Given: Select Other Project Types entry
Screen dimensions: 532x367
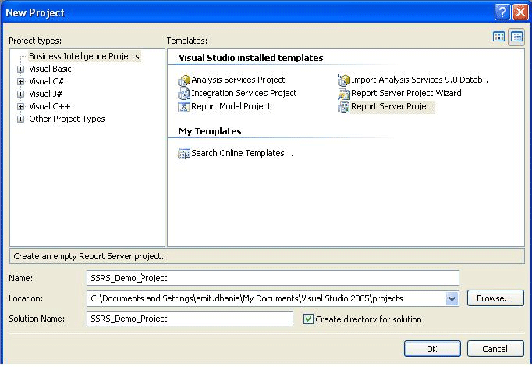Looking at the screenshot, I should coord(67,119).
